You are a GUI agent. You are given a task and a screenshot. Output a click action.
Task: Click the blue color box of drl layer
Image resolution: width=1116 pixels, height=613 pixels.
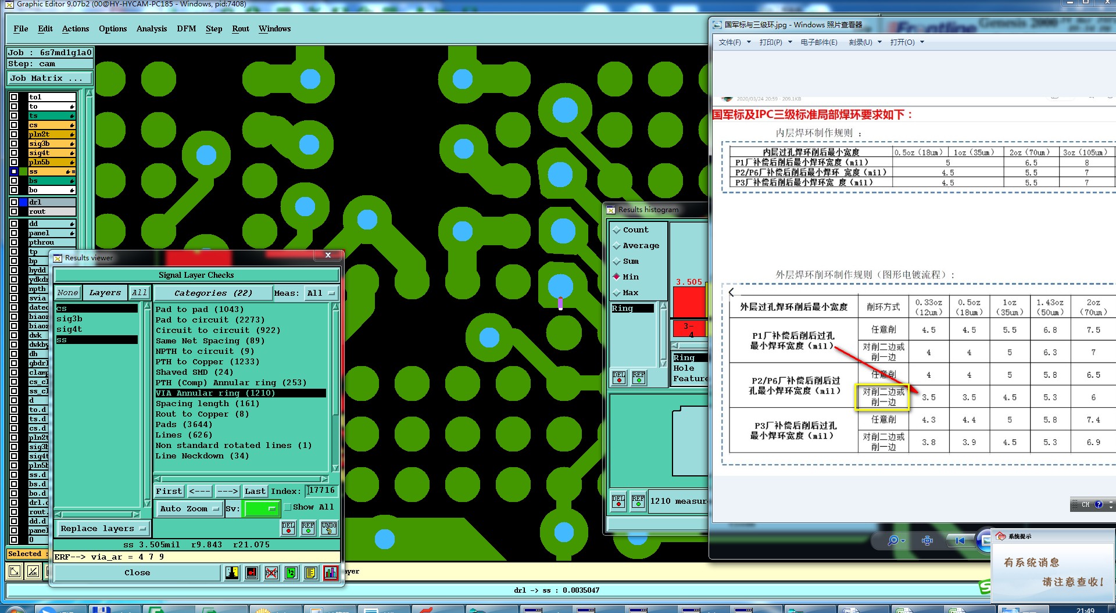tap(23, 202)
